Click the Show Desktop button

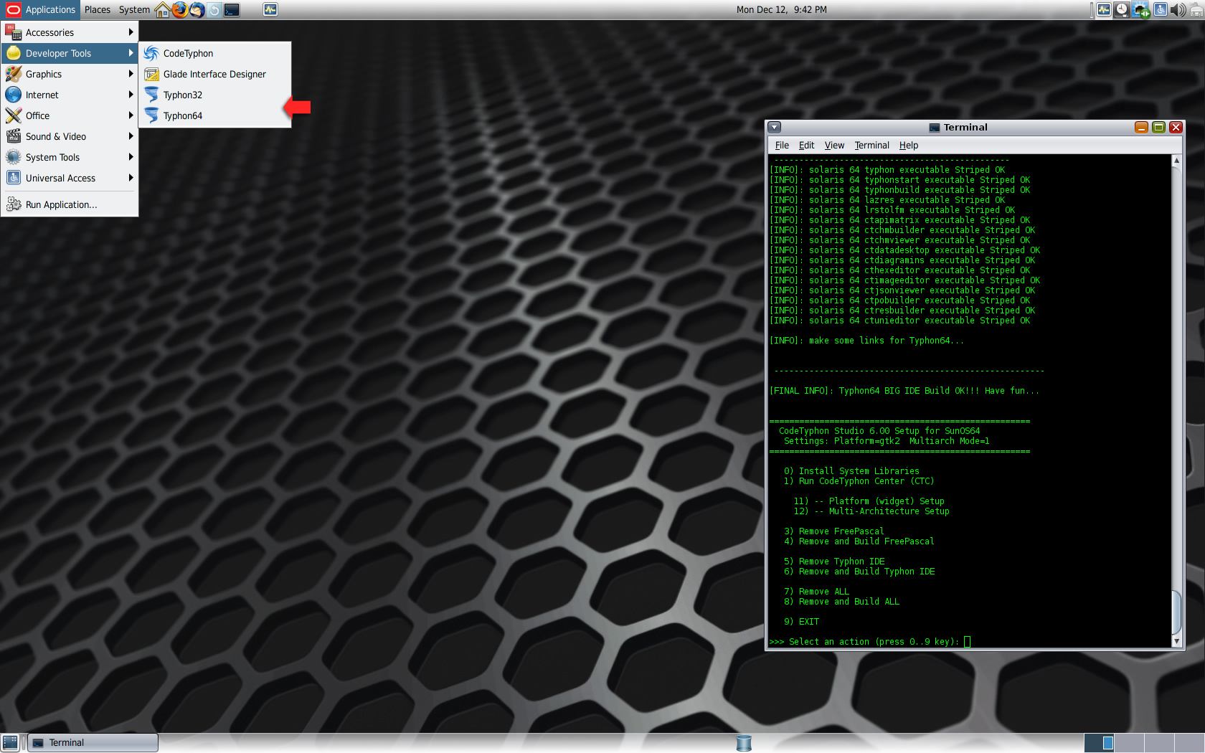coord(10,742)
